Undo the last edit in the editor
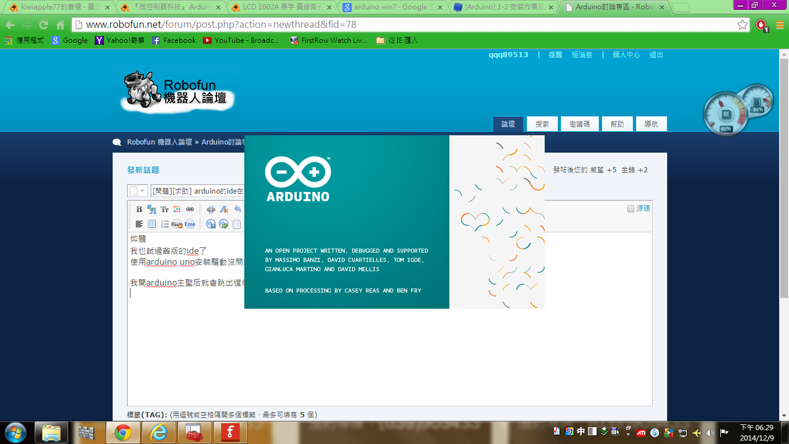Screen dimensions: 789x444 coord(237,209)
